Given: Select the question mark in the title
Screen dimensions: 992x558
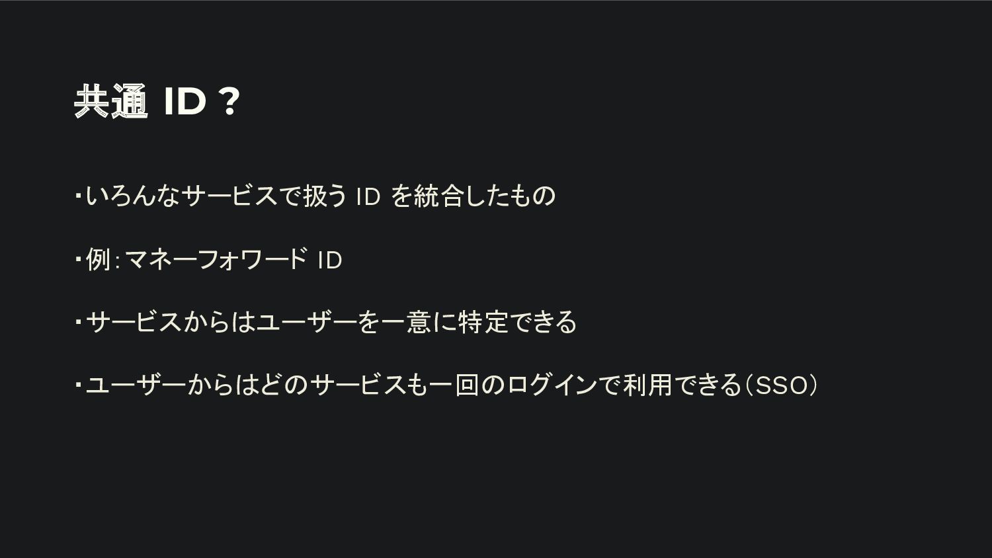Looking at the screenshot, I should point(228,101).
